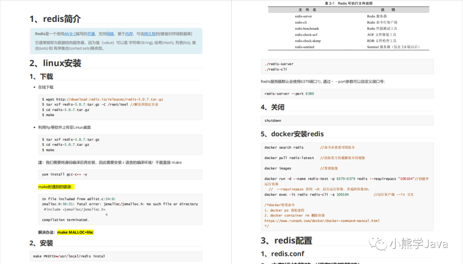Click the heading 5、docker安装redis
Screen dimensions: 463x264
pyautogui.click(x=292, y=134)
